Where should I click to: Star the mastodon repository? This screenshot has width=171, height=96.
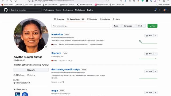click(149, 36)
